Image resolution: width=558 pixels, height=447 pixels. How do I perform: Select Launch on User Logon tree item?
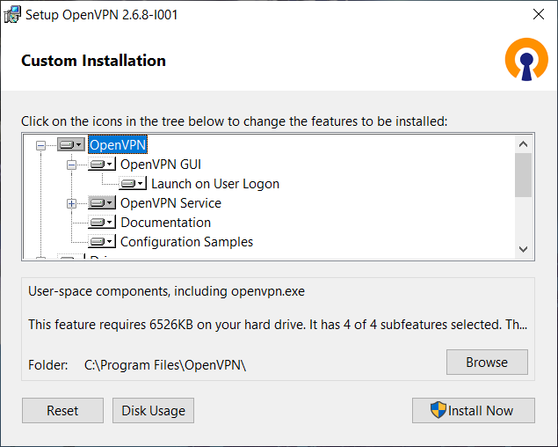click(x=215, y=184)
